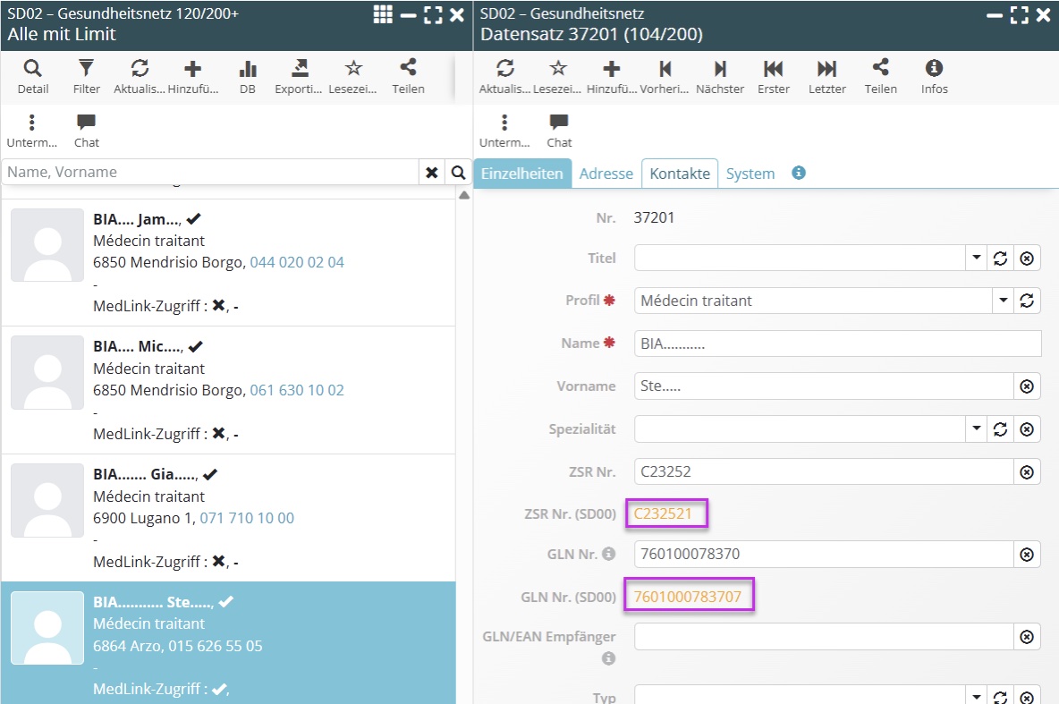Clear the Vorname field value
1059x704 pixels.
[1027, 386]
